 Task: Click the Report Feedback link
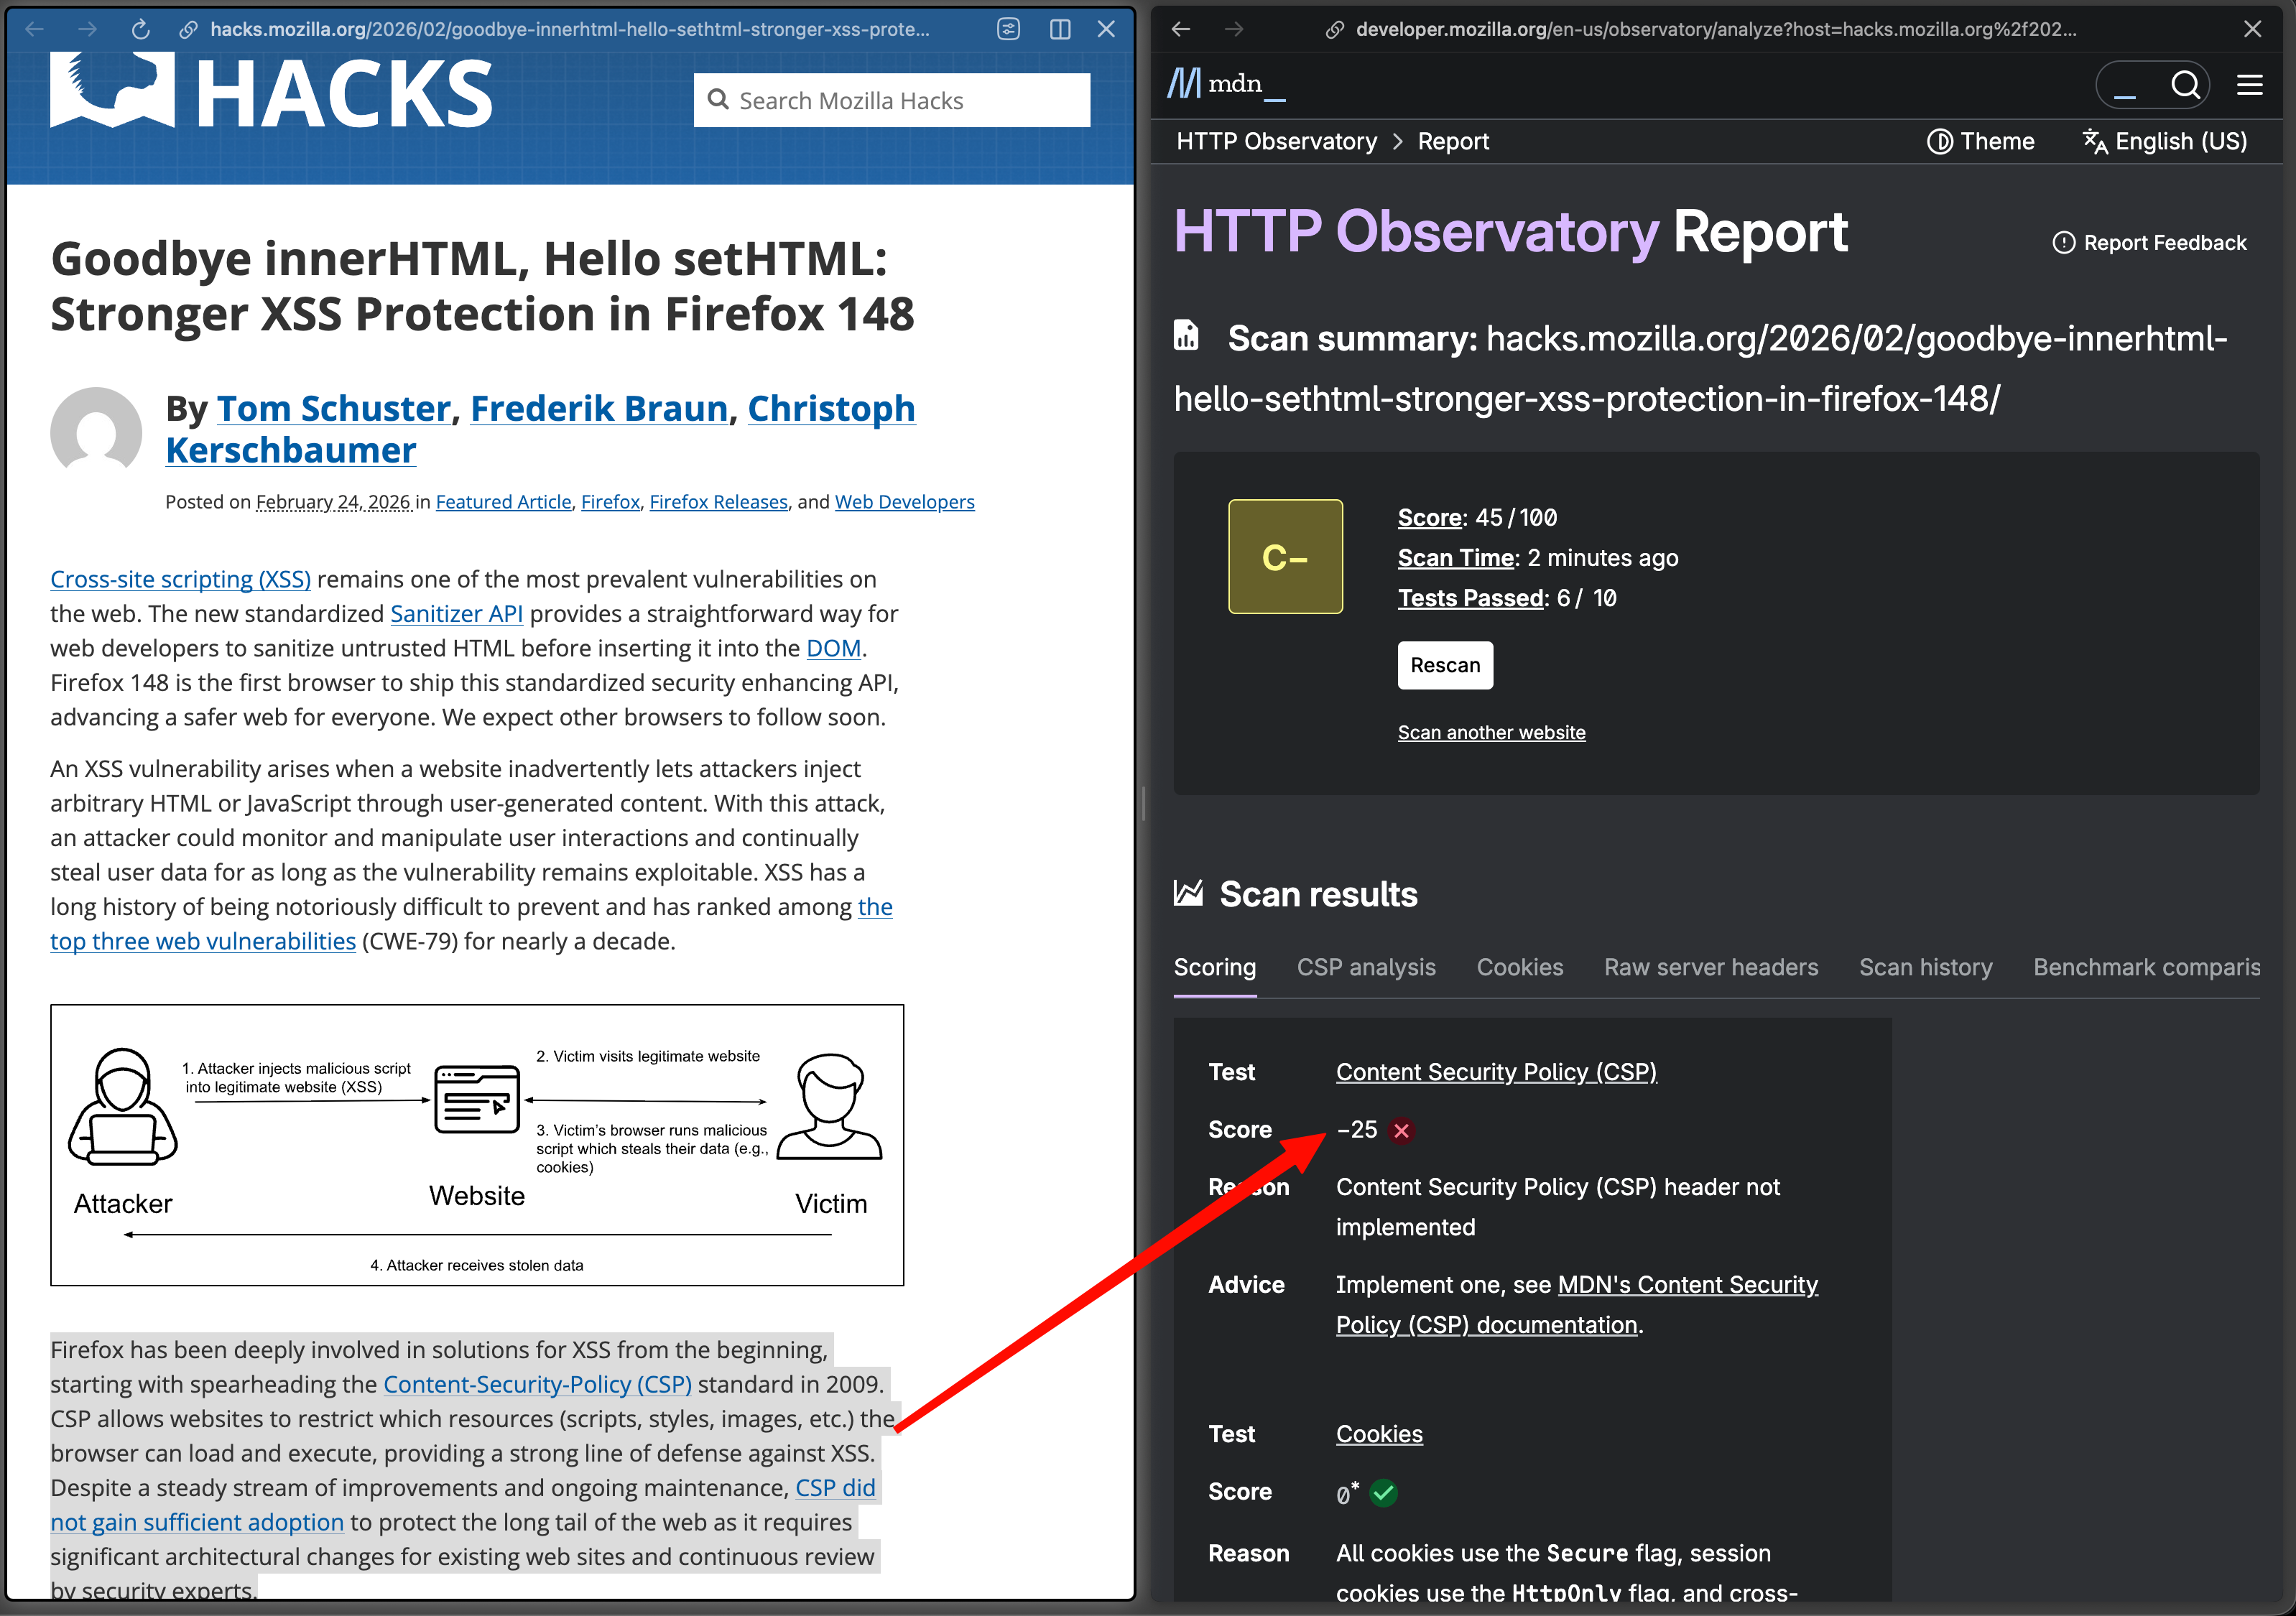[x=2149, y=242]
